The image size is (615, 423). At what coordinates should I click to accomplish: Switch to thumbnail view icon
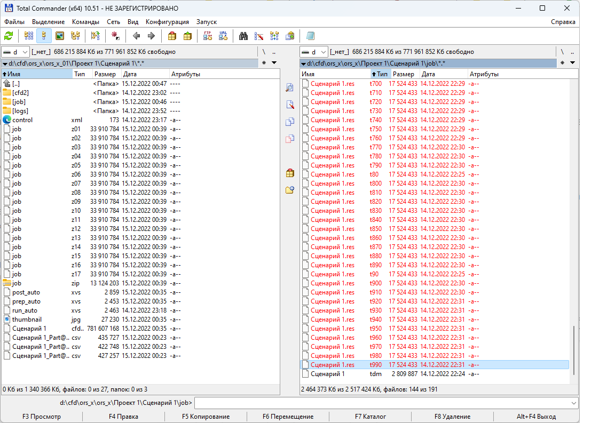pos(60,36)
